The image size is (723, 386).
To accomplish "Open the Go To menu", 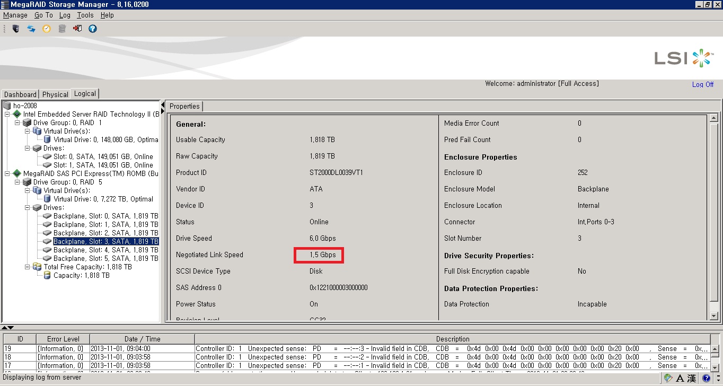I will [44, 15].
